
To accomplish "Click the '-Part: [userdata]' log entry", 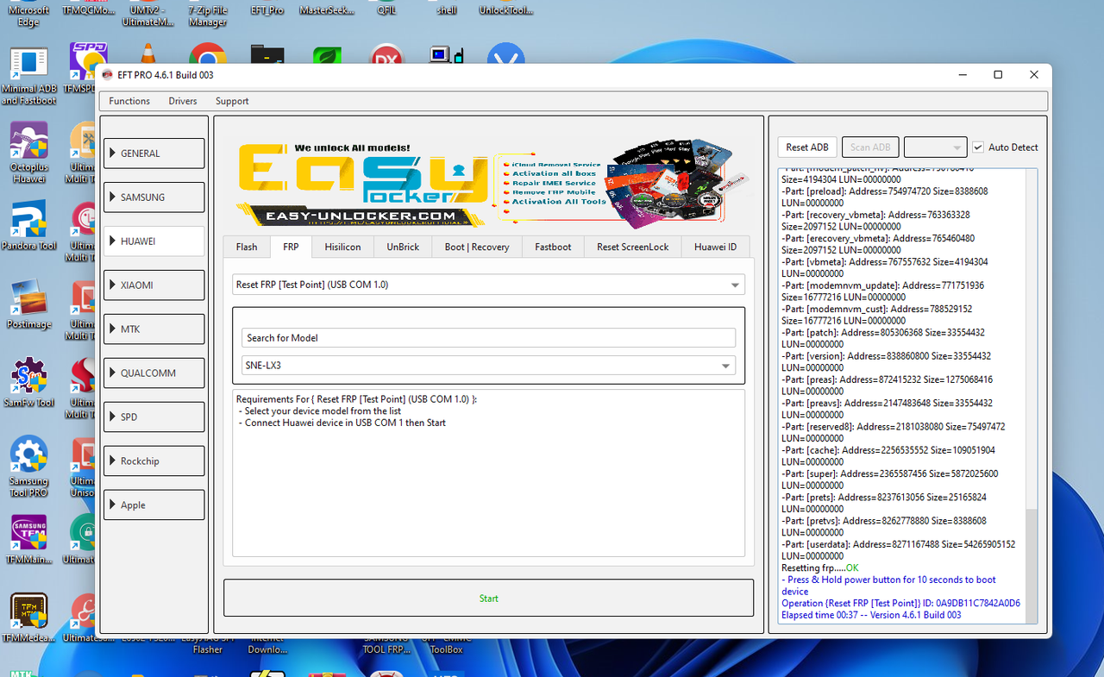I will coord(898,550).
